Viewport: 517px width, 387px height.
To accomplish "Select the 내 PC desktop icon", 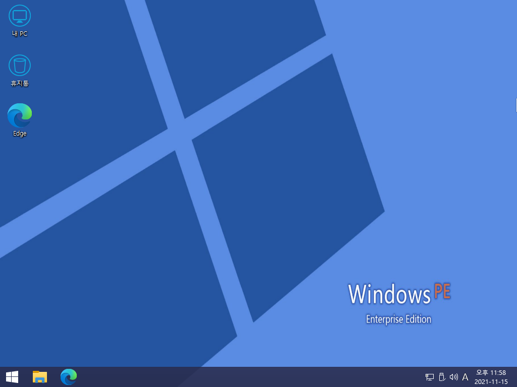I will pyautogui.click(x=20, y=21).
